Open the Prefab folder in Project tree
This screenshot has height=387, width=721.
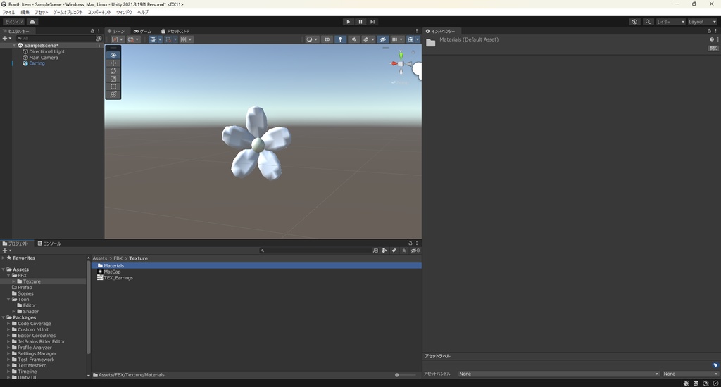click(25, 287)
